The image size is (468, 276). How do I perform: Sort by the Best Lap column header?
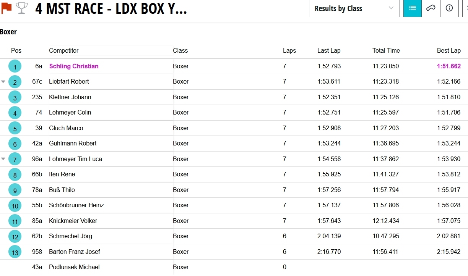[x=448, y=51]
